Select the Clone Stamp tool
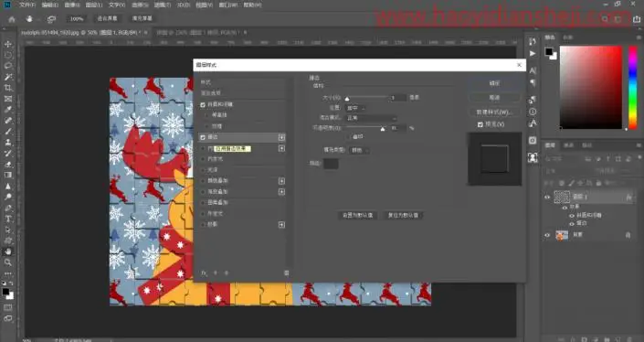 8,143
